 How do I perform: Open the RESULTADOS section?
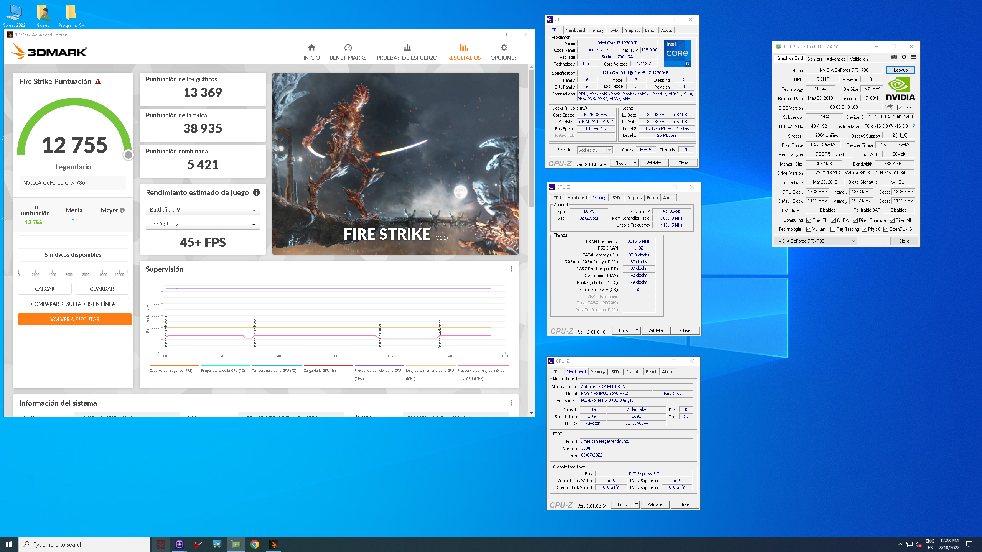(464, 52)
